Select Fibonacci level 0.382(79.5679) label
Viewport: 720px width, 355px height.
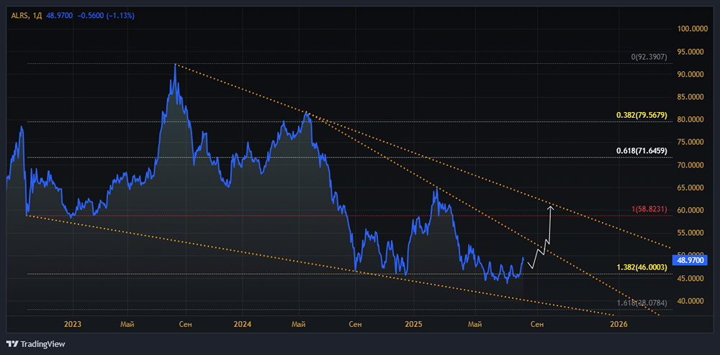[642, 115]
